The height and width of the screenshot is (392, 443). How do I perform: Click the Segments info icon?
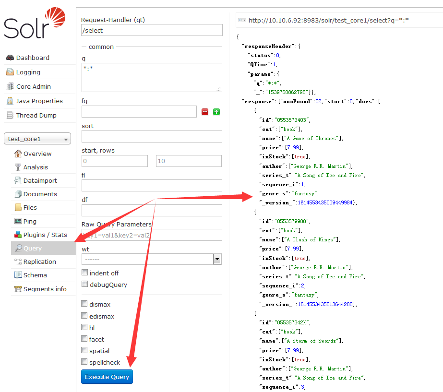[x=18, y=289]
